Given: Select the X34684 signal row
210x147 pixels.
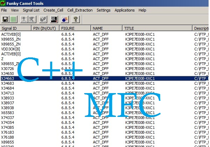Looking at the screenshot, I should click(104, 88).
